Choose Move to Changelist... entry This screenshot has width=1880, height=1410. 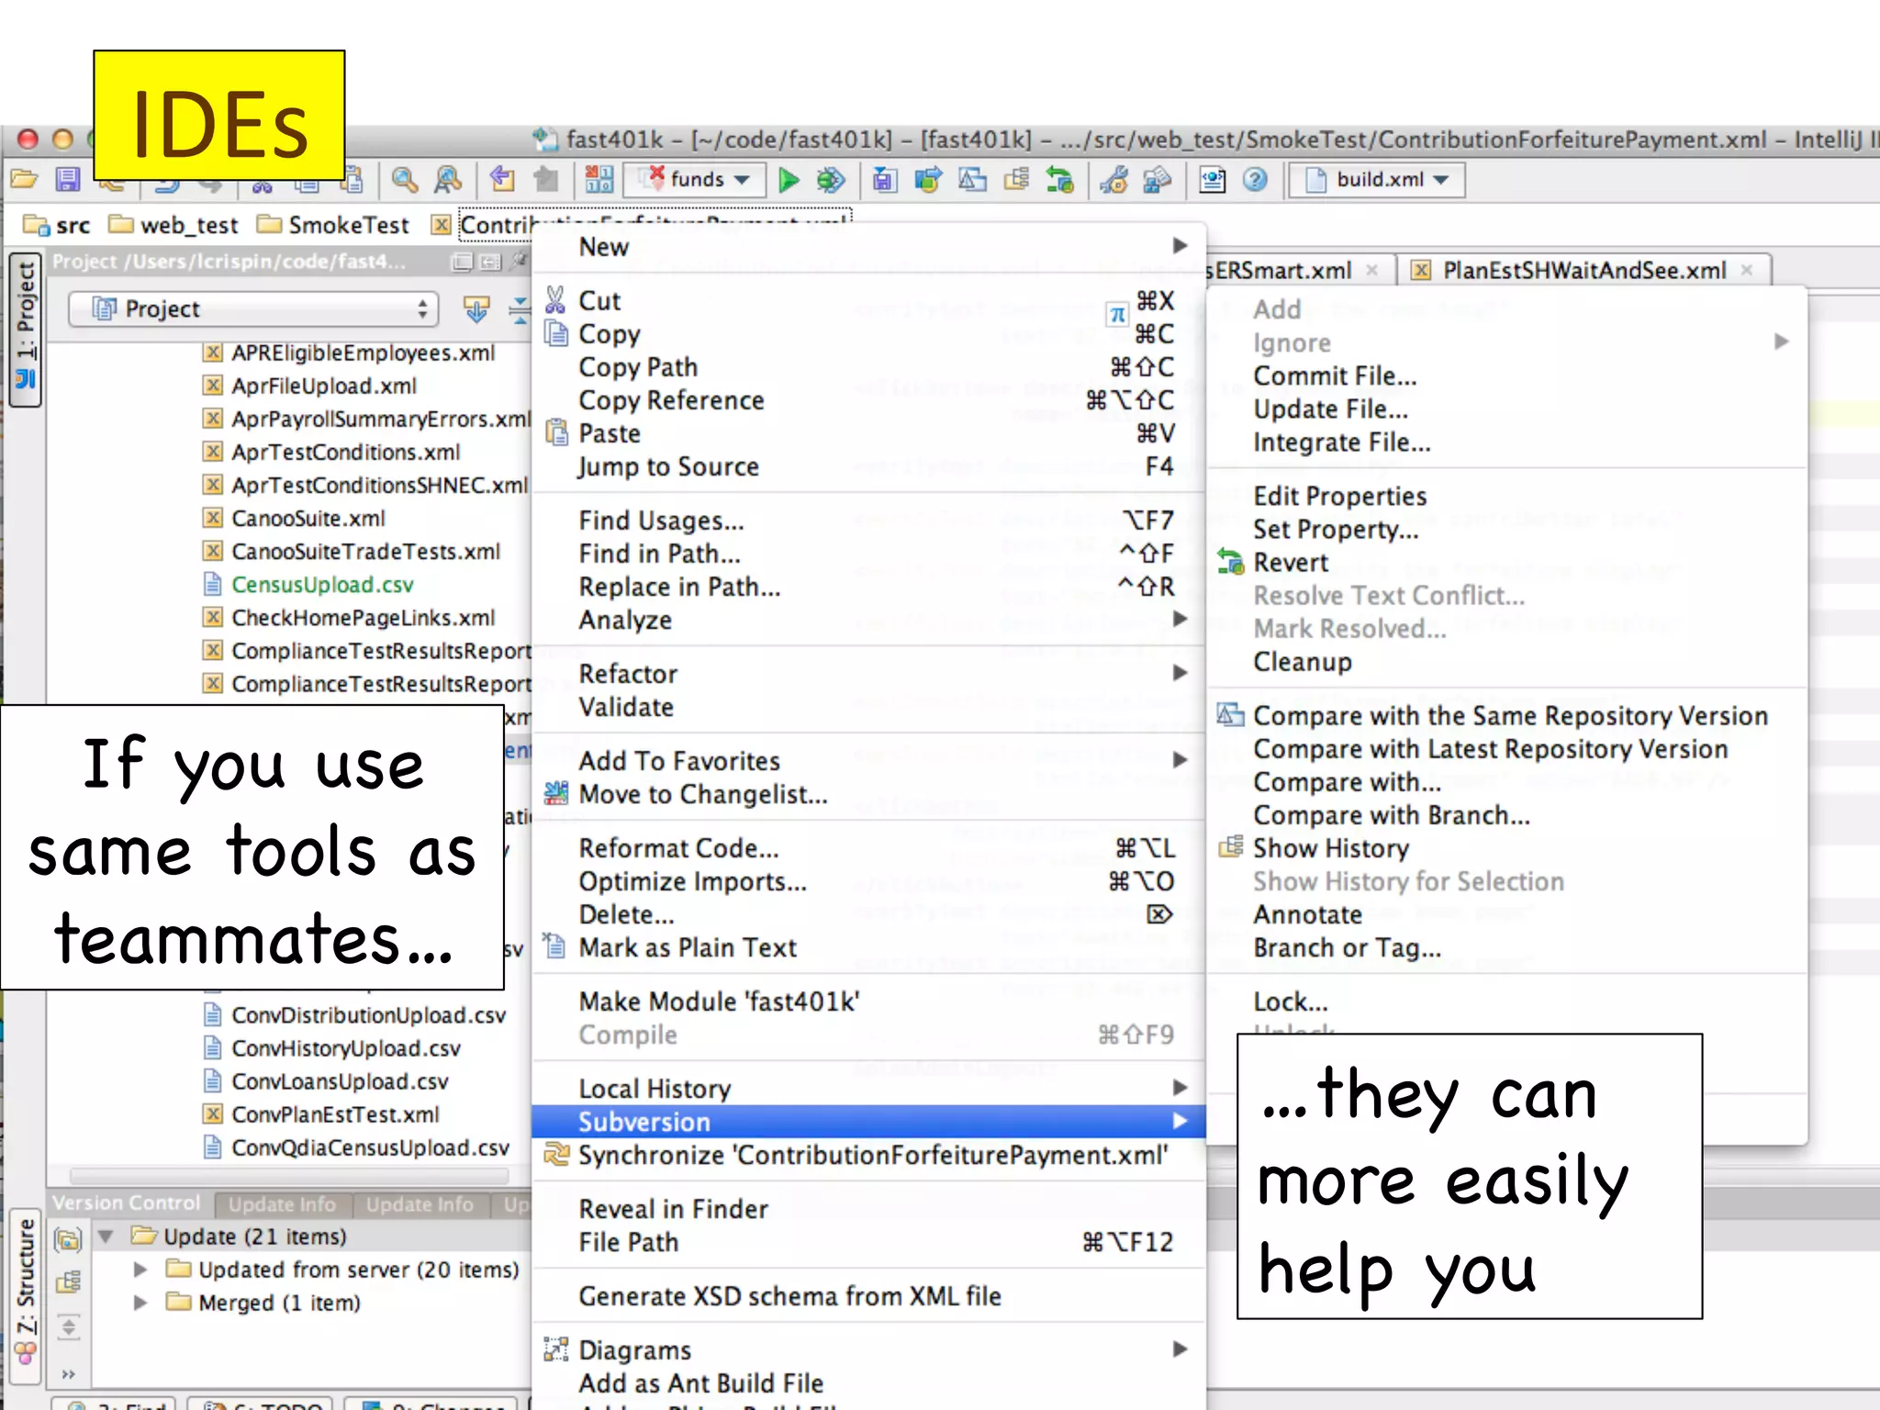pyautogui.click(x=868, y=794)
